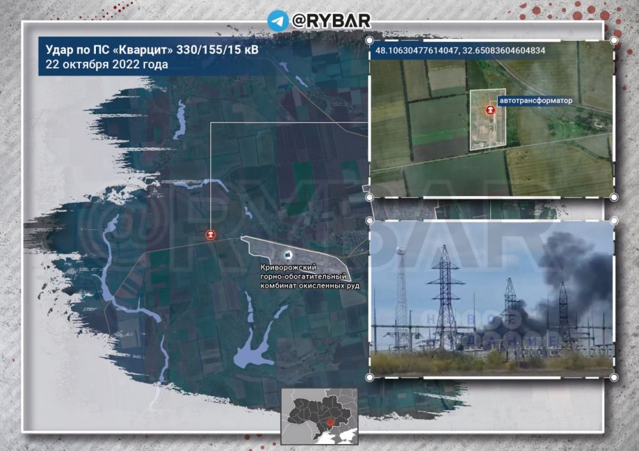The height and width of the screenshot is (451, 639).
Task: Click the smoke photo of substation
Action: point(491,299)
